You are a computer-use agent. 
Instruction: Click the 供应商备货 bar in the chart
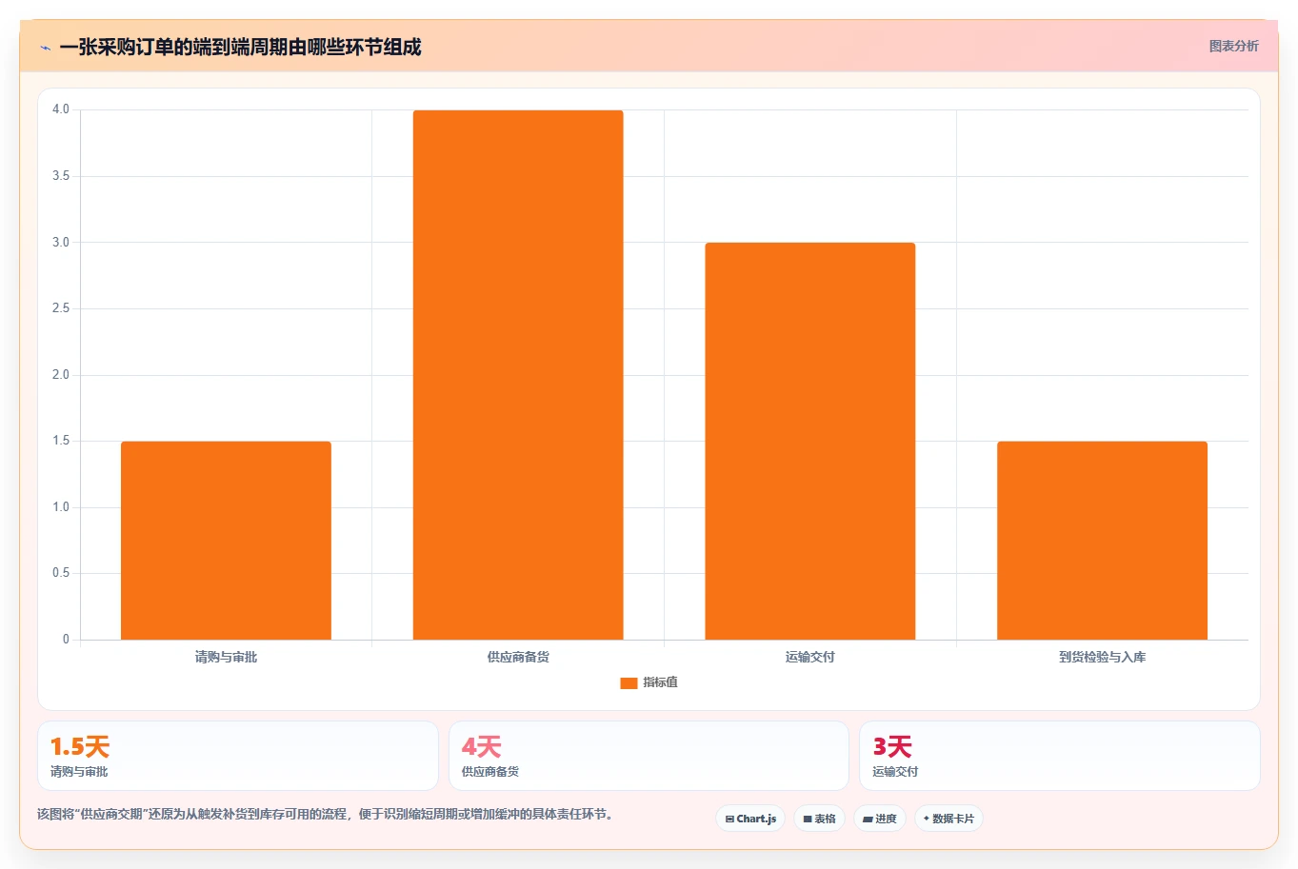(x=518, y=375)
